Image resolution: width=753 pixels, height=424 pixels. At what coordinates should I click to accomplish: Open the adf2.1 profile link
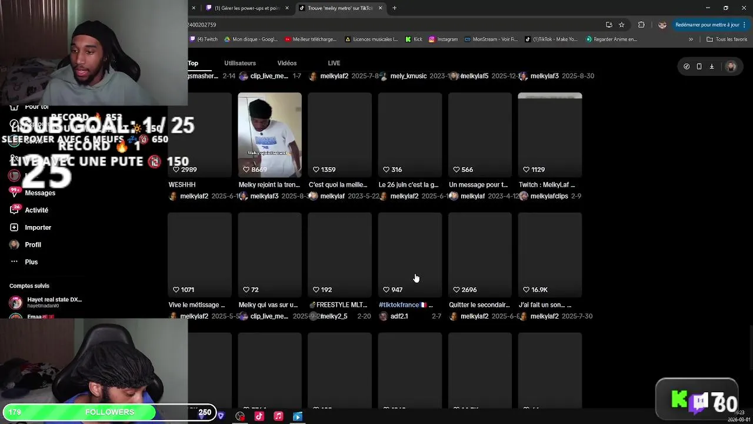point(399,316)
